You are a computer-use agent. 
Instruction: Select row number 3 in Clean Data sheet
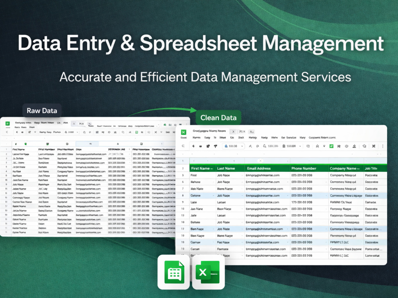[x=183, y=175]
